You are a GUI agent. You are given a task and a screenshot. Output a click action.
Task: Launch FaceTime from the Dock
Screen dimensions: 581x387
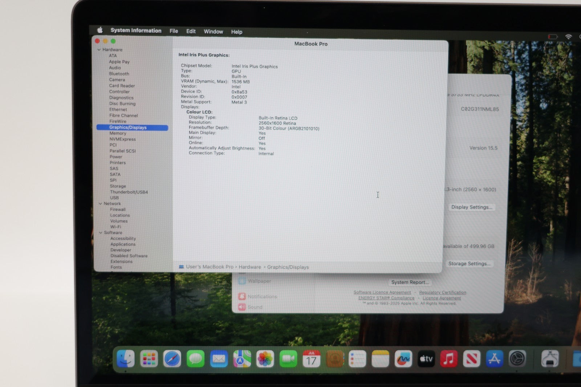click(288, 359)
